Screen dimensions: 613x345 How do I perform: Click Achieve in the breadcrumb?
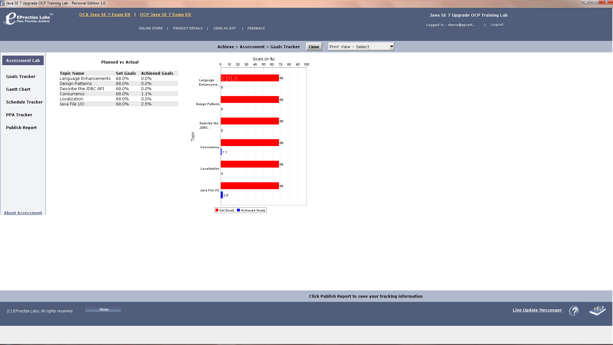(226, 47)
